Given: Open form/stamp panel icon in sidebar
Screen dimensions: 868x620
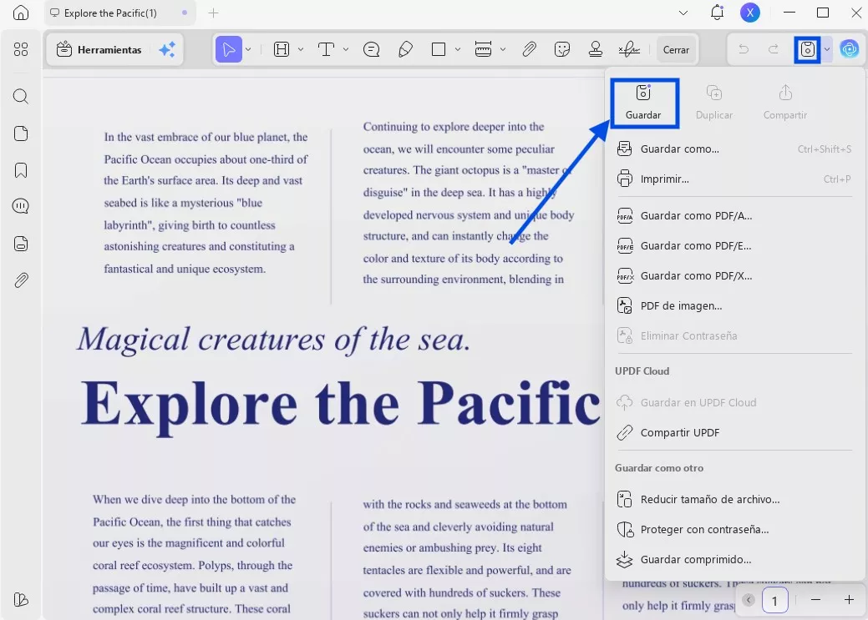Looking at the screenshot, I should point(21,244).
